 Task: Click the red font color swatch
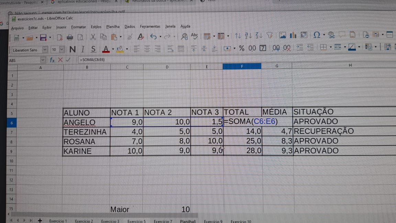coord(106,49)
